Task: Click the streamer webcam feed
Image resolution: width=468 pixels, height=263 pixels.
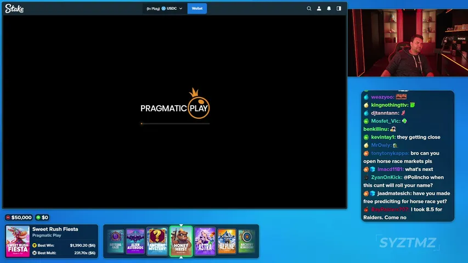Action: coord(408,43)
